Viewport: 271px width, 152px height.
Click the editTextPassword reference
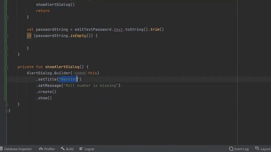click(x=93, y=30)
